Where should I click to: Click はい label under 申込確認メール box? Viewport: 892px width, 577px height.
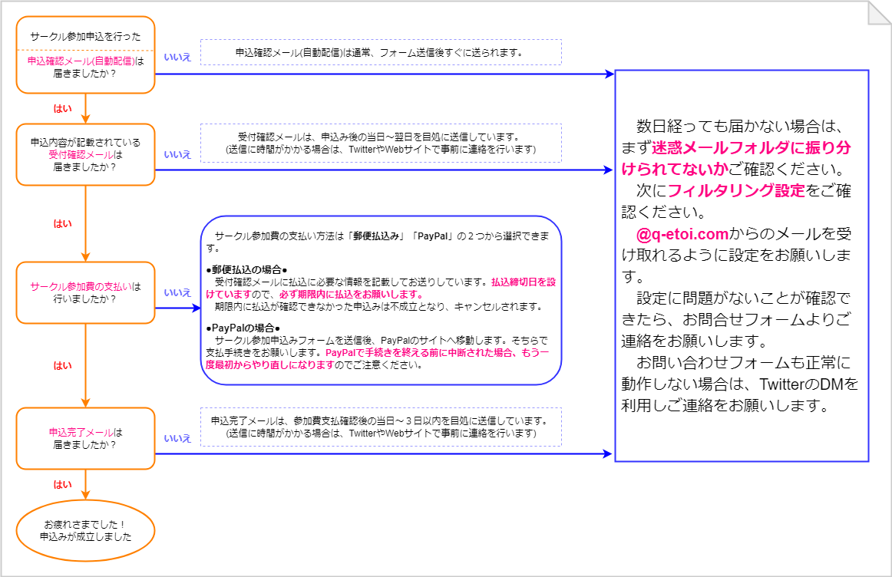pyautogui.click(x=62, y=108)
